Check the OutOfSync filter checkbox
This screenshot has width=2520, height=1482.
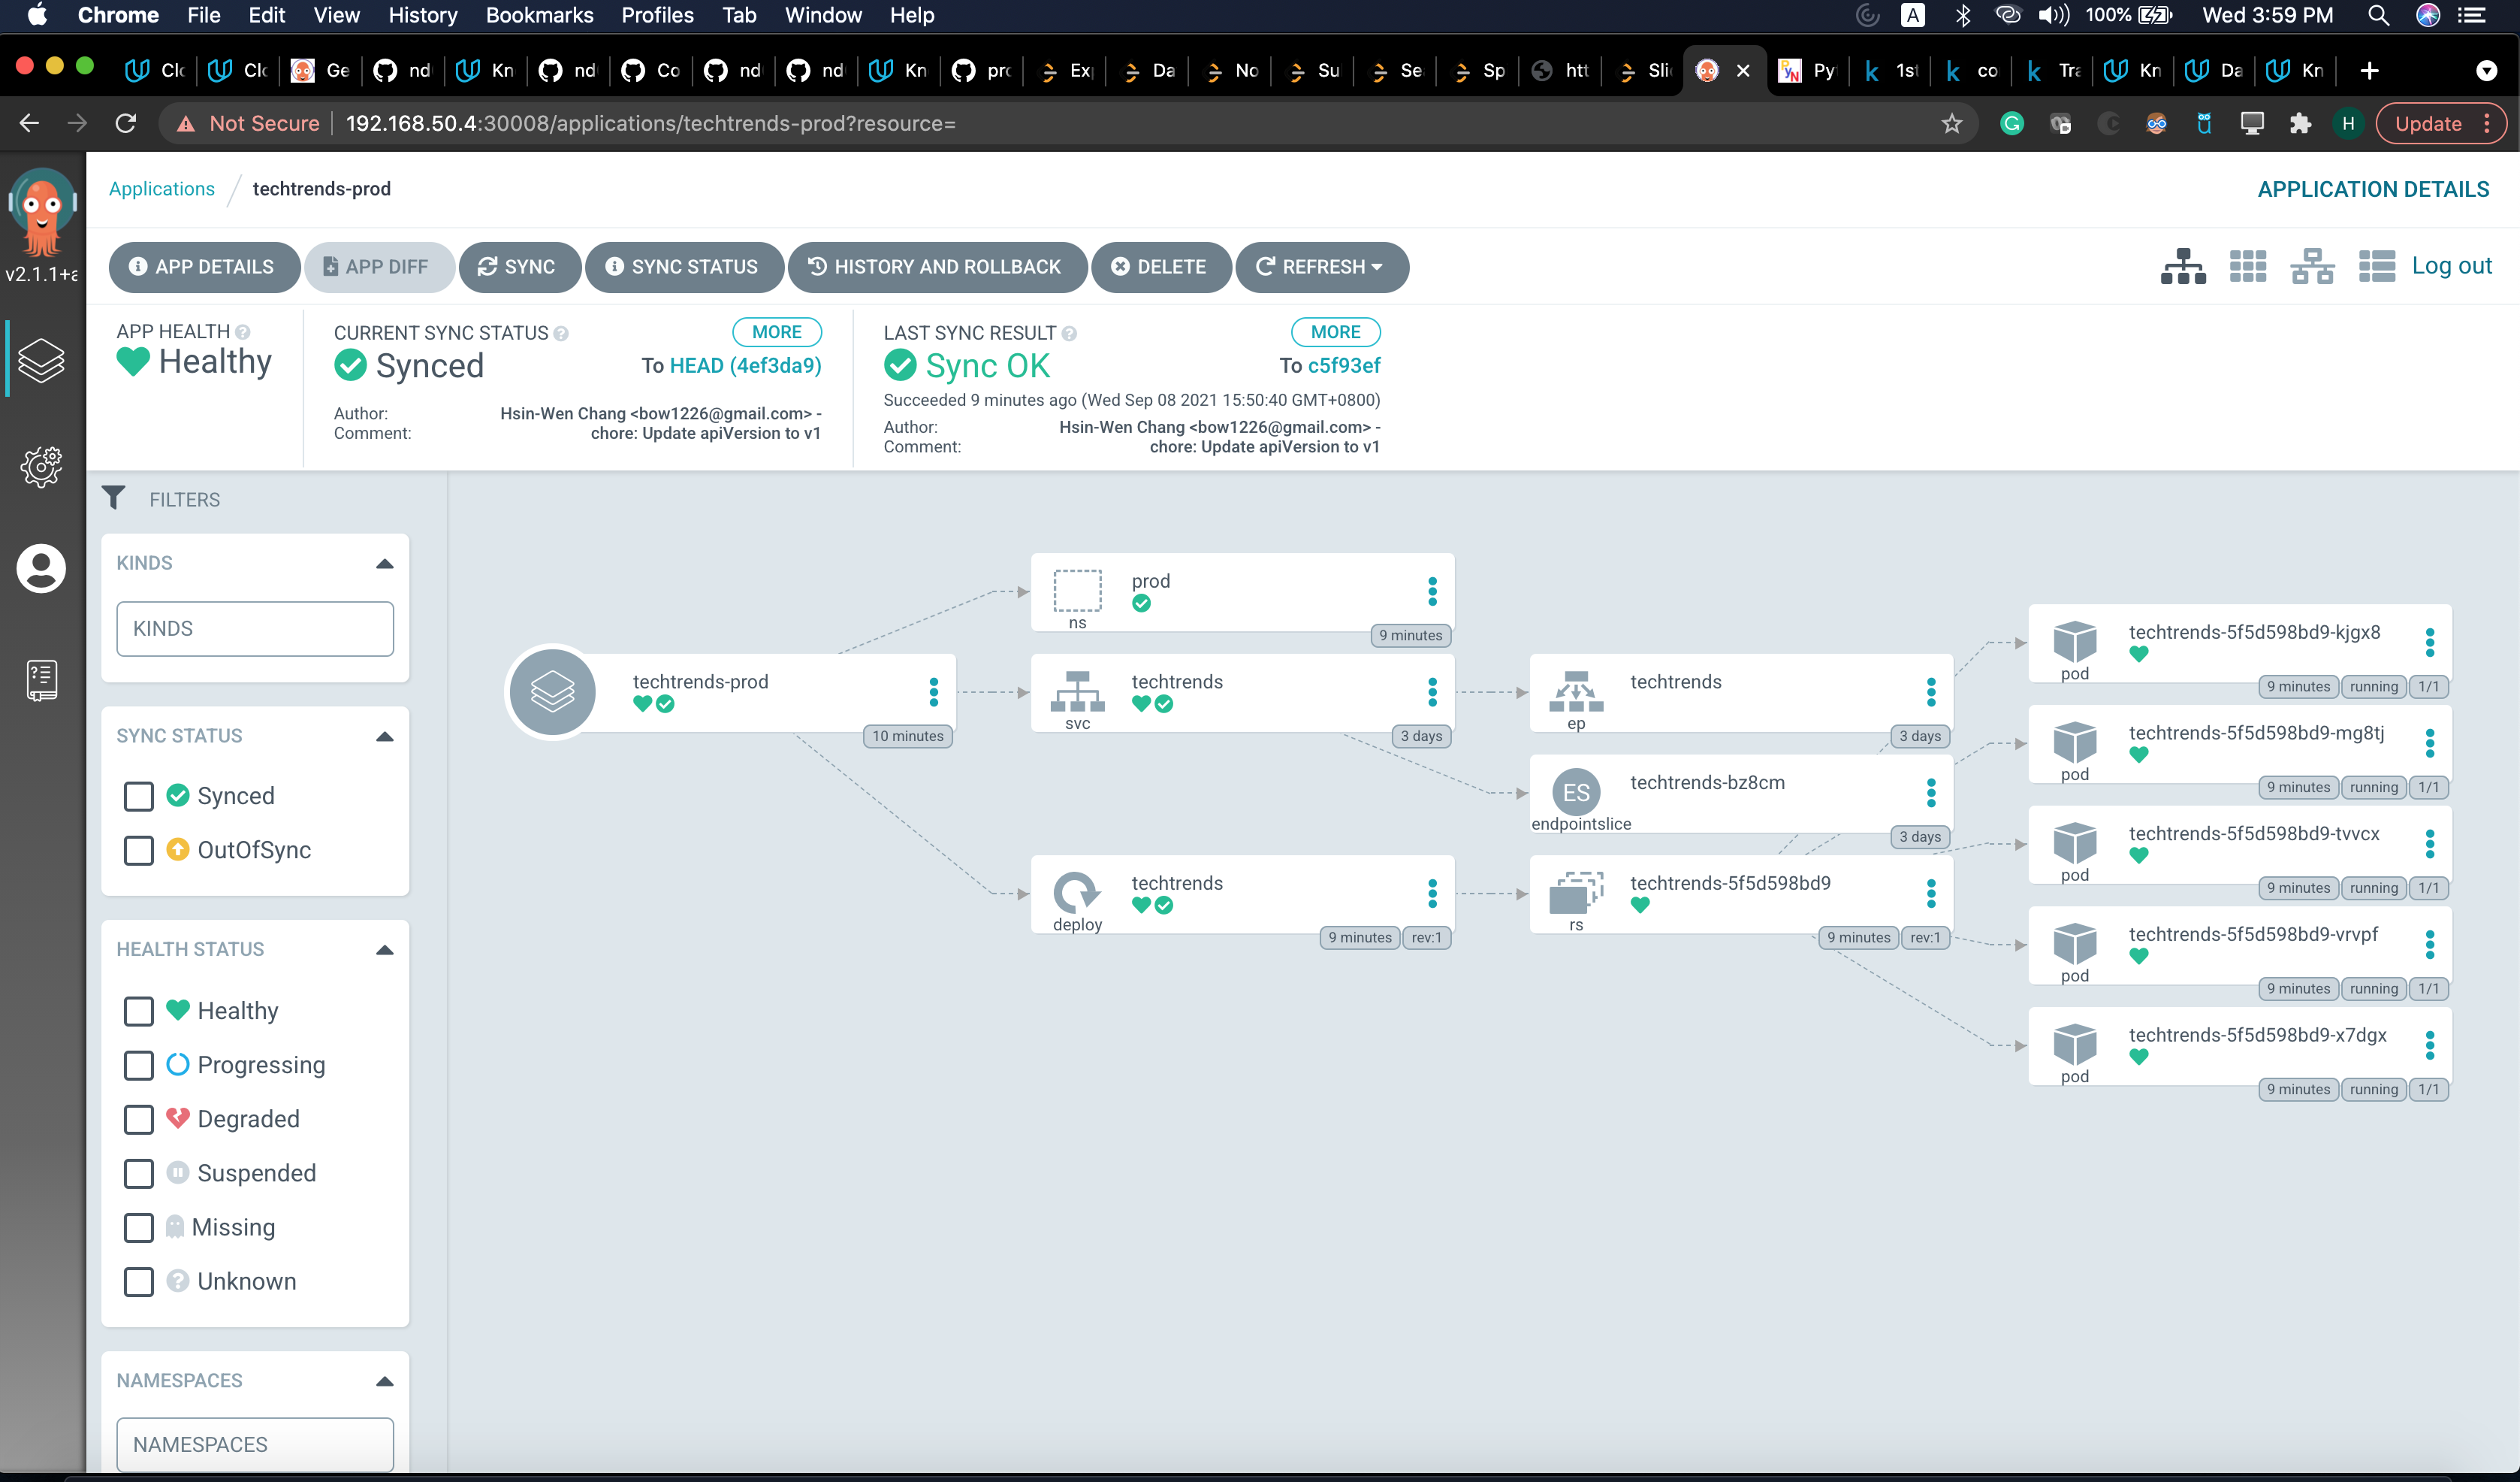(139, 849)
